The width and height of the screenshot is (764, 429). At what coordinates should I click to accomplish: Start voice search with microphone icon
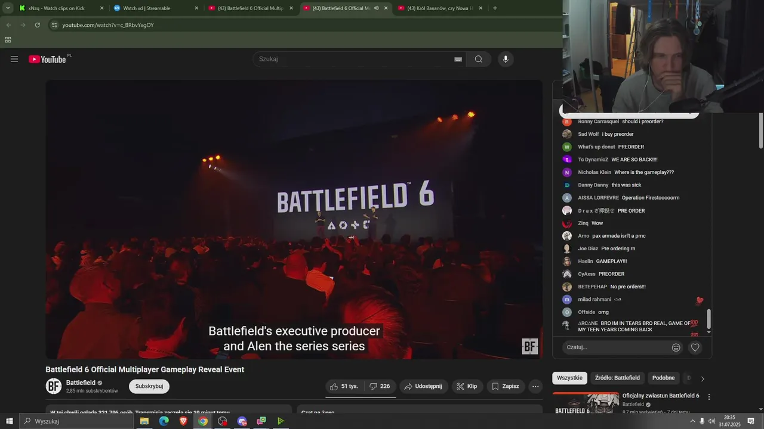coord(506,59)
